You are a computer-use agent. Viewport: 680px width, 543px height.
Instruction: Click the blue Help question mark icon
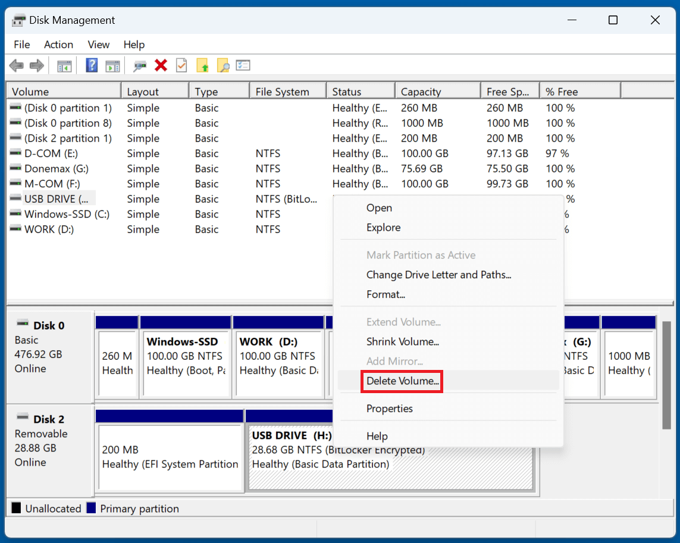[x=91, y=65]
